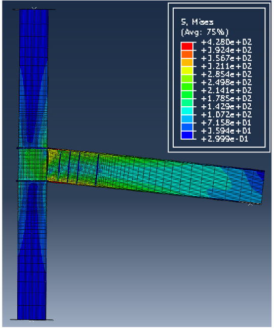Viewport: 274px width, 329px height.
Task: Pick the beam-column joint panel zone
Action: point(32,164)
